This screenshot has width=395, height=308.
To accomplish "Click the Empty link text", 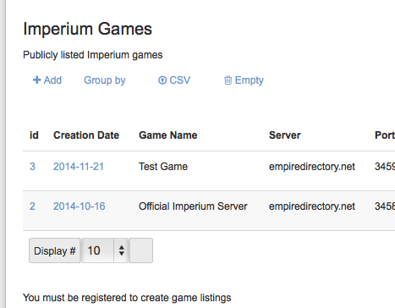I will (x=250, y=80).
